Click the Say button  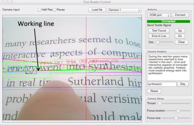(183, 84)
